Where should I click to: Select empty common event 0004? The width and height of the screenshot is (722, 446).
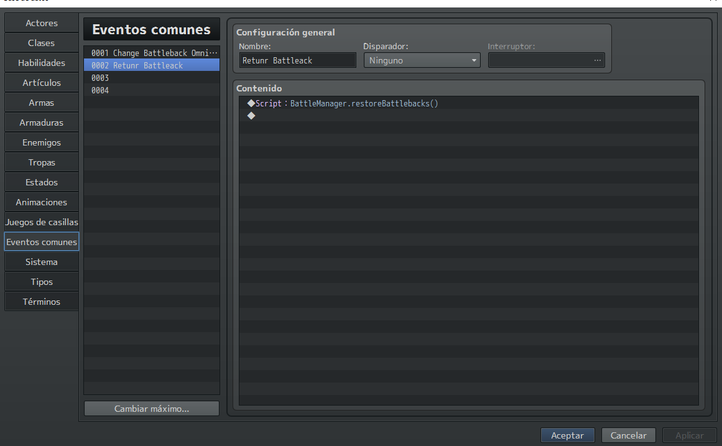[x=152, y=90]
